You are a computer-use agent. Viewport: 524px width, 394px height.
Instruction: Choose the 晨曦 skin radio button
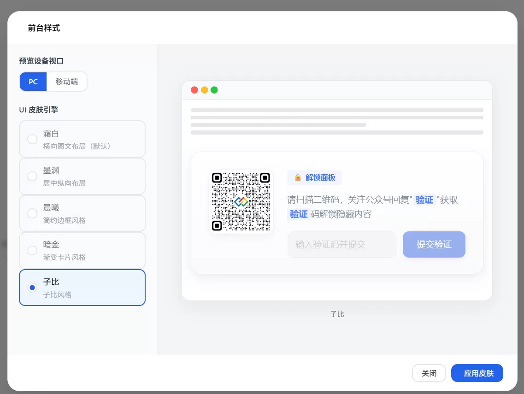[x=32, y=213]
